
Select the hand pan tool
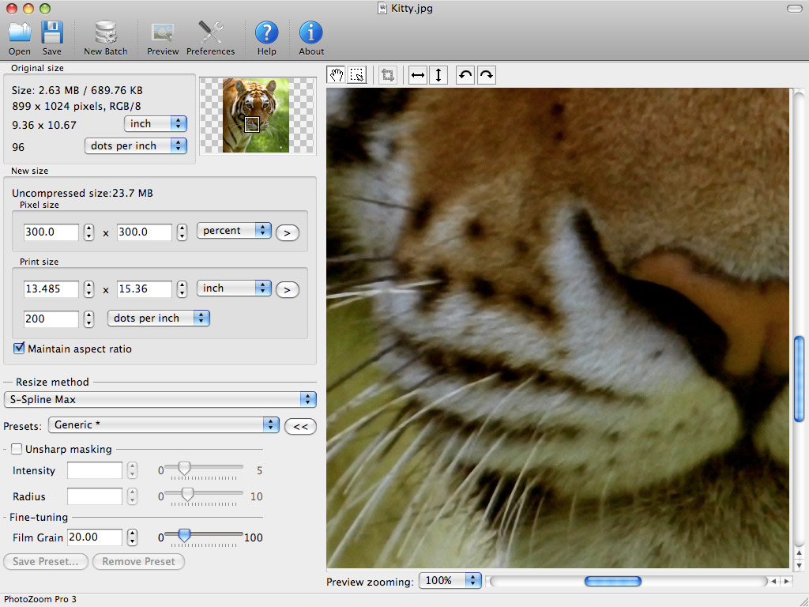(337, 75)
